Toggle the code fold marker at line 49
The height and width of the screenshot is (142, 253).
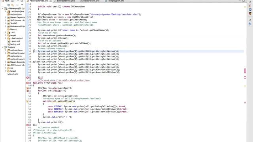click(x=32, y=86)
